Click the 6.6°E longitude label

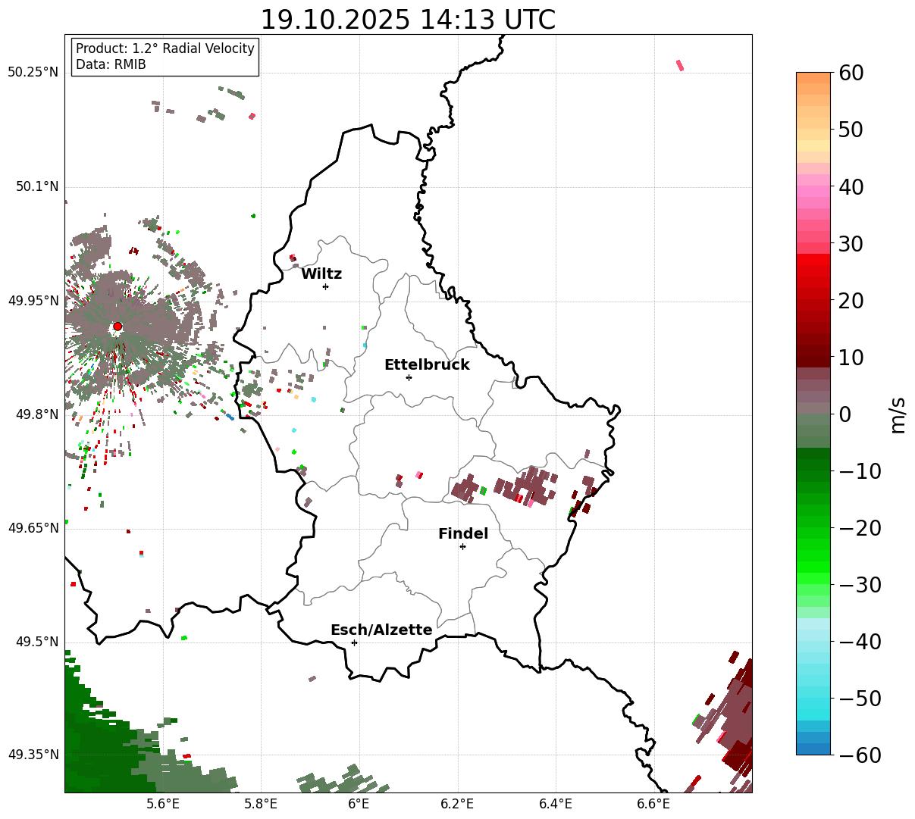tap(653, 805)
